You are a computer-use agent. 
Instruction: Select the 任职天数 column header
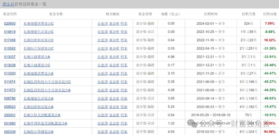tap(249, 14)
